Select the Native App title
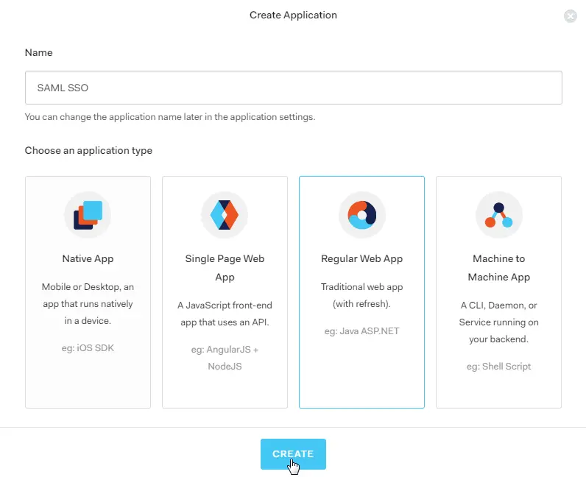Screen dimensions: 586x477 [88, 259]
